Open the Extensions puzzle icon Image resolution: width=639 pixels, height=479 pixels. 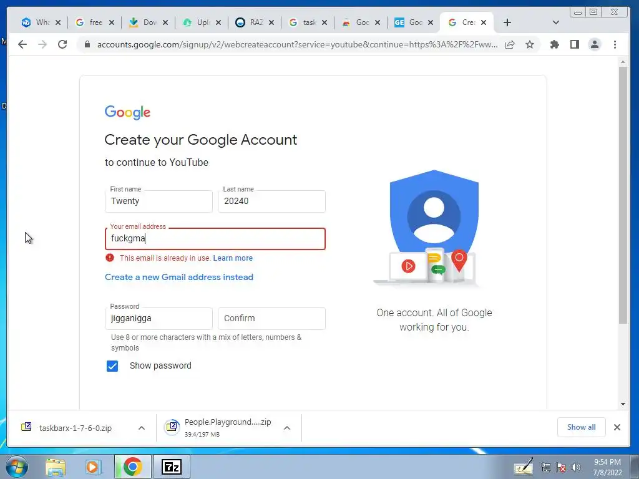[554, 44]
